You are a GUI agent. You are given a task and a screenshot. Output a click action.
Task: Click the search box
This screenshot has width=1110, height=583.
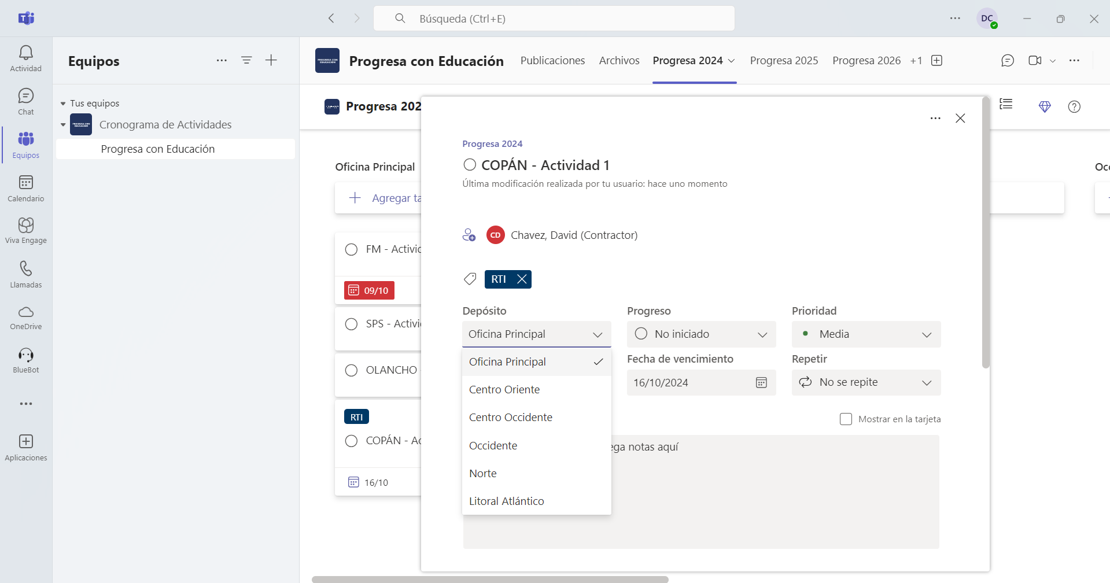coord(554,19)
